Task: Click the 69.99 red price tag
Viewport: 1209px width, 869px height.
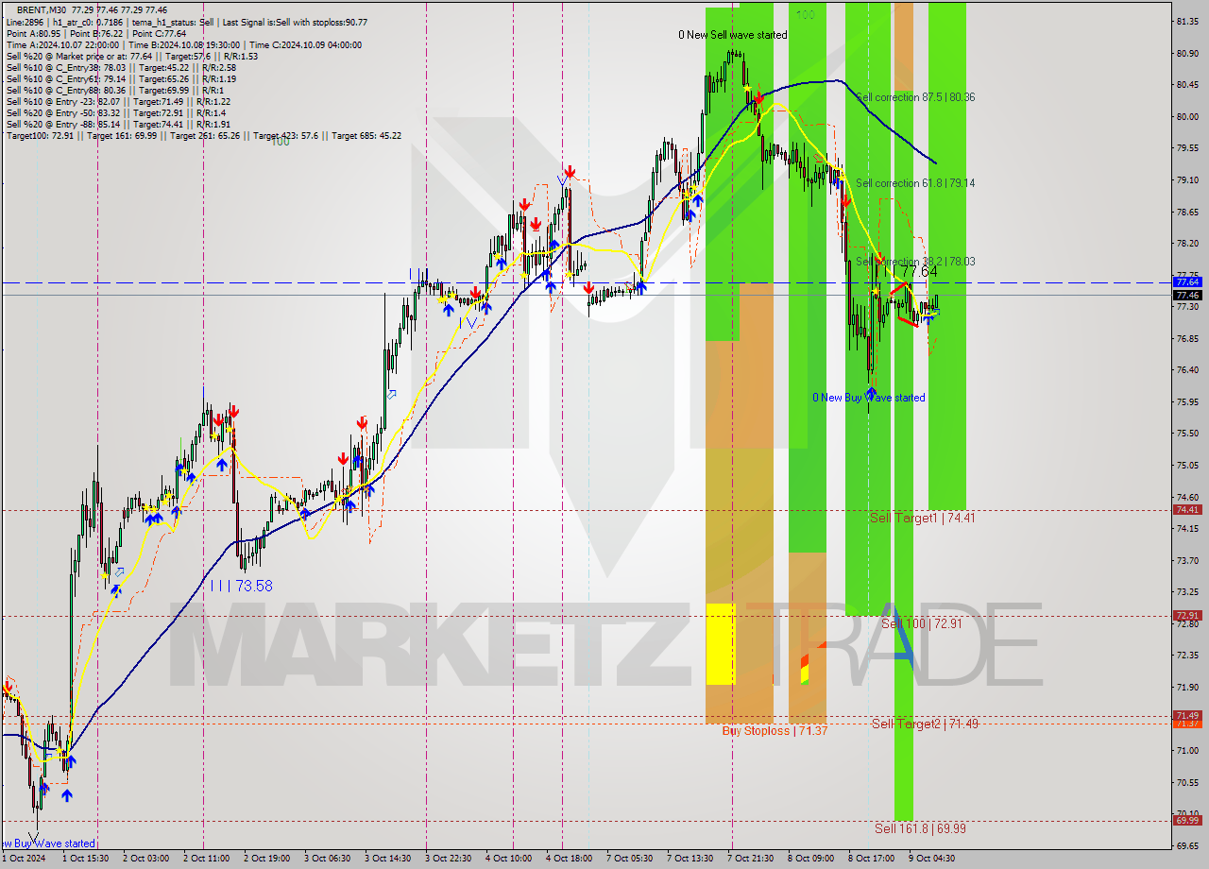Action: [1187, 820]
